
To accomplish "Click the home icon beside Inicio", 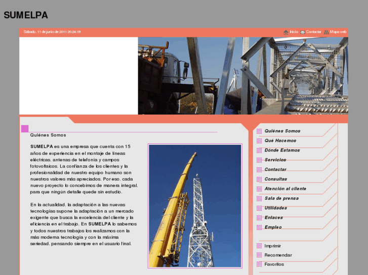I will click(285, 32).
